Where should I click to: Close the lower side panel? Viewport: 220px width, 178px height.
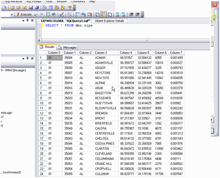(32, 58)
